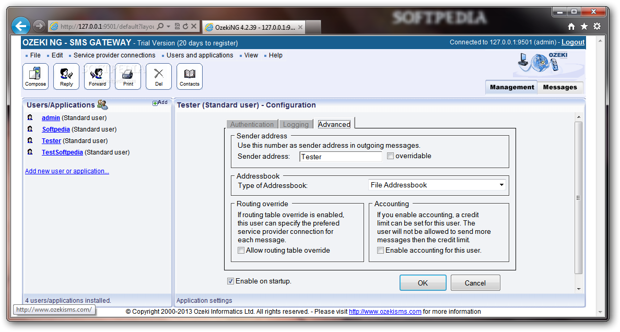Image resolution: width=620 pixels, height=332 pixels.
Task: Click the Sender address input field
Action: 341,157
